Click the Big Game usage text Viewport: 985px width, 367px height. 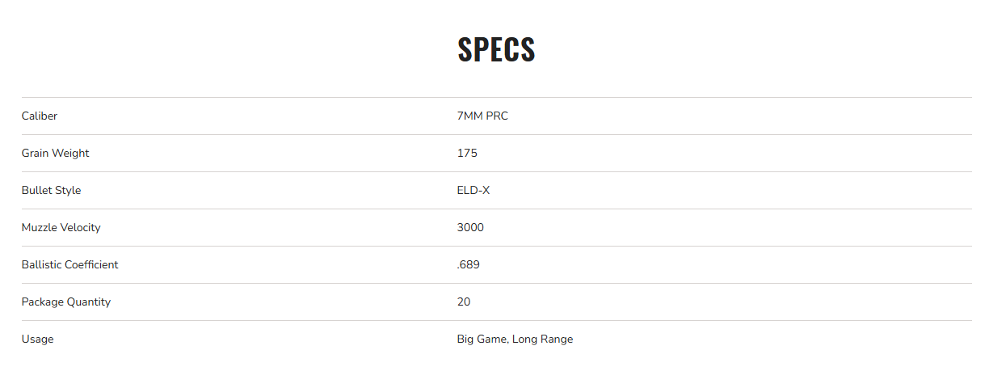click(482, 340)
